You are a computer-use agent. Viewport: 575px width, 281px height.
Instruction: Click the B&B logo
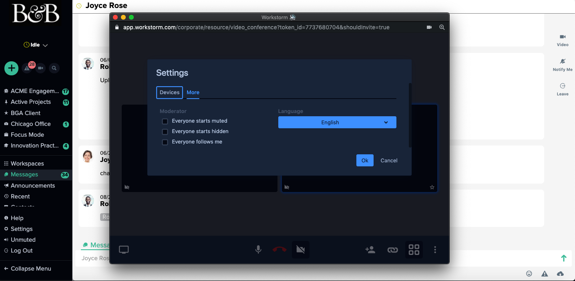(x=36, y=14)
